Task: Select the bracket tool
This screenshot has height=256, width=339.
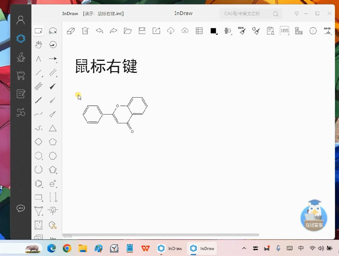Action: pyautogui.click(x=53, y=197)
